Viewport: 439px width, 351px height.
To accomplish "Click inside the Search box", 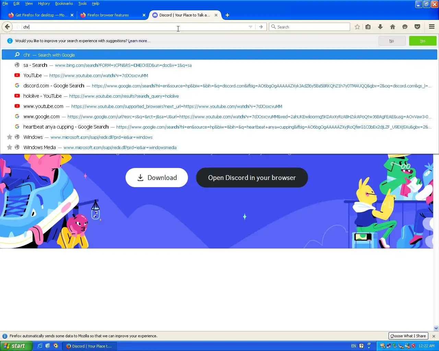I will [309, 27].
